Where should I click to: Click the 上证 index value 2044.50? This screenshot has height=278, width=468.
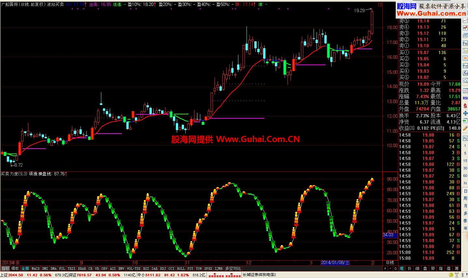pos(16,275)
